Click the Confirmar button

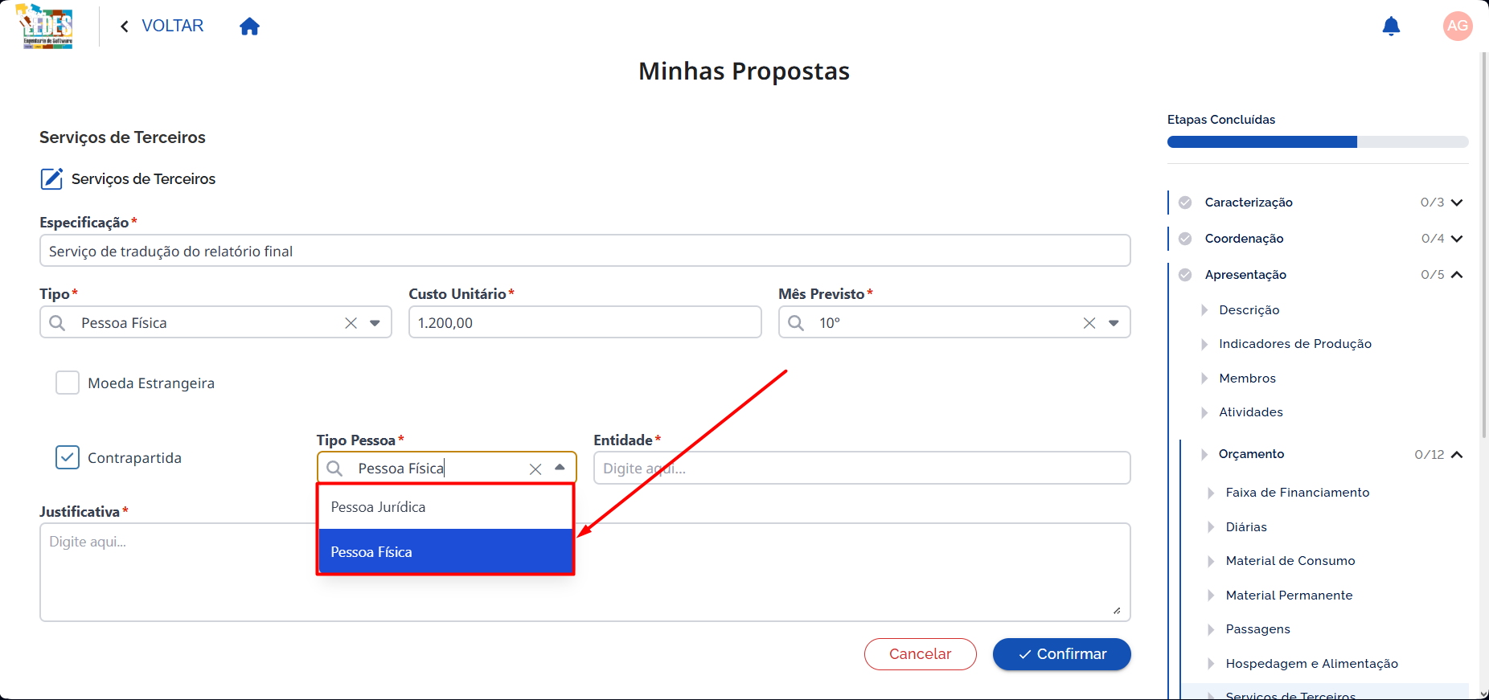pyautogui.click(x=1061, y=654)
